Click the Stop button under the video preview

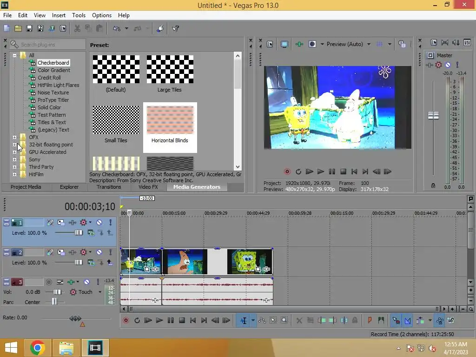[343, 172]
